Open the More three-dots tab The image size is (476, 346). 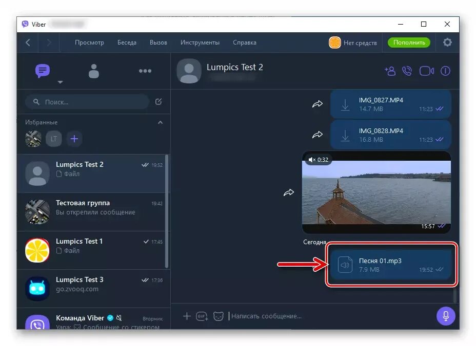pos(145,71)
